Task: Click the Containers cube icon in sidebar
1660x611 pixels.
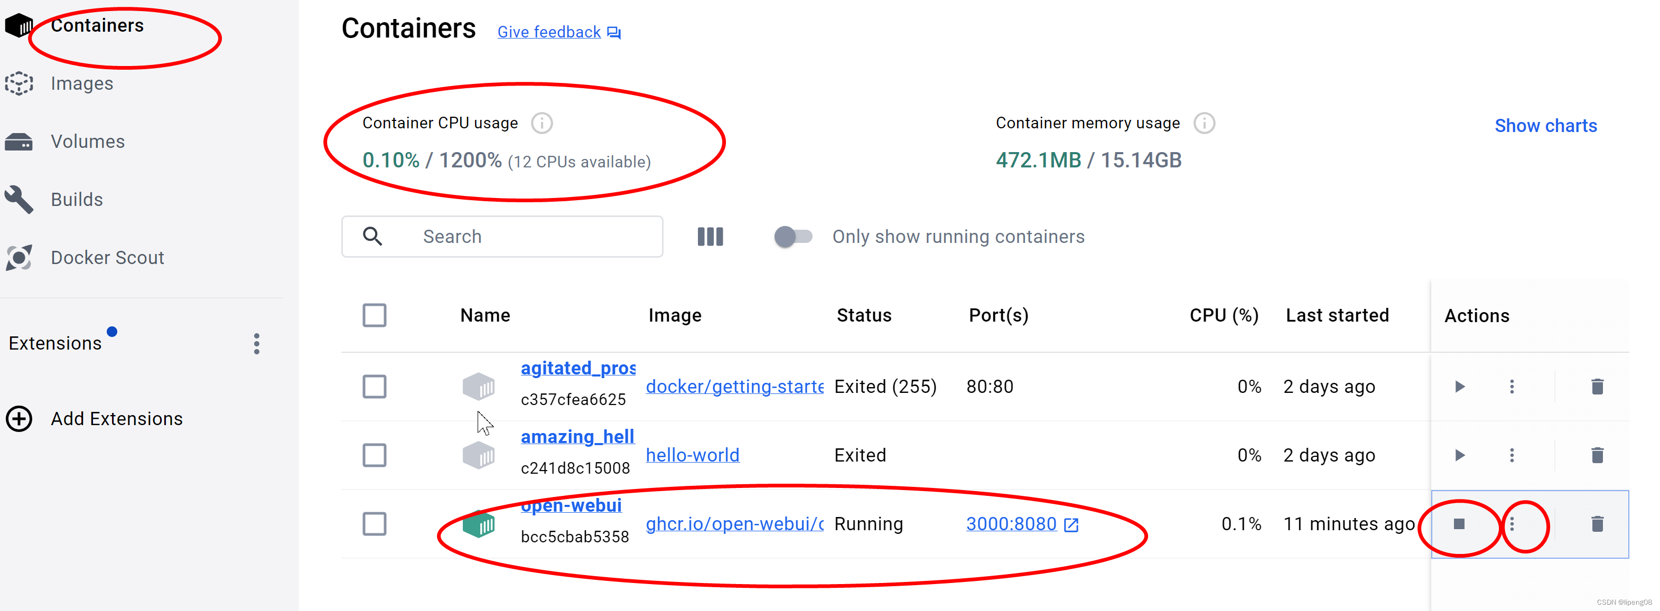Action: 18,26
